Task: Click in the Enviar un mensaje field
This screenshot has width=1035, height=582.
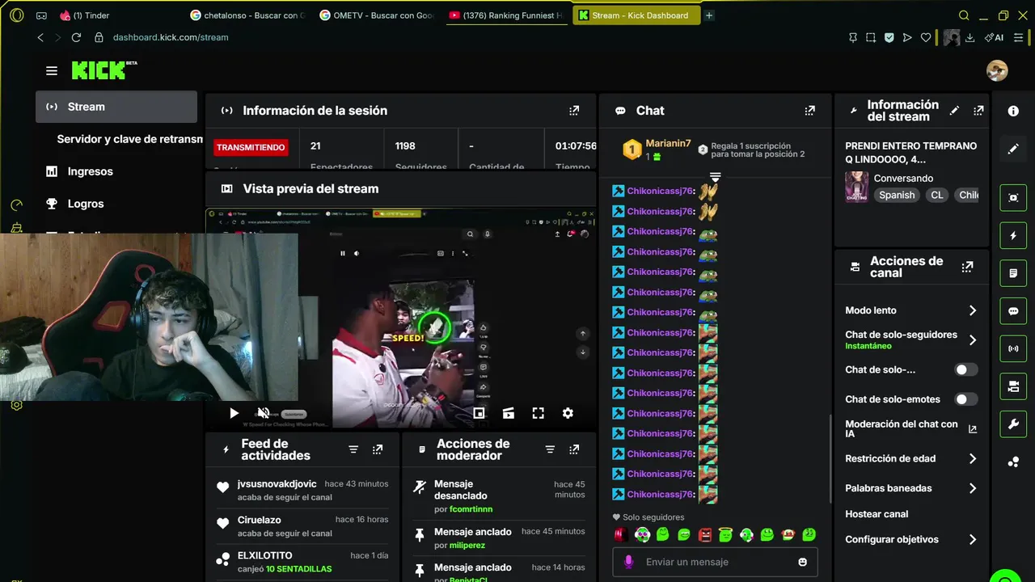Action: [716, 562]
